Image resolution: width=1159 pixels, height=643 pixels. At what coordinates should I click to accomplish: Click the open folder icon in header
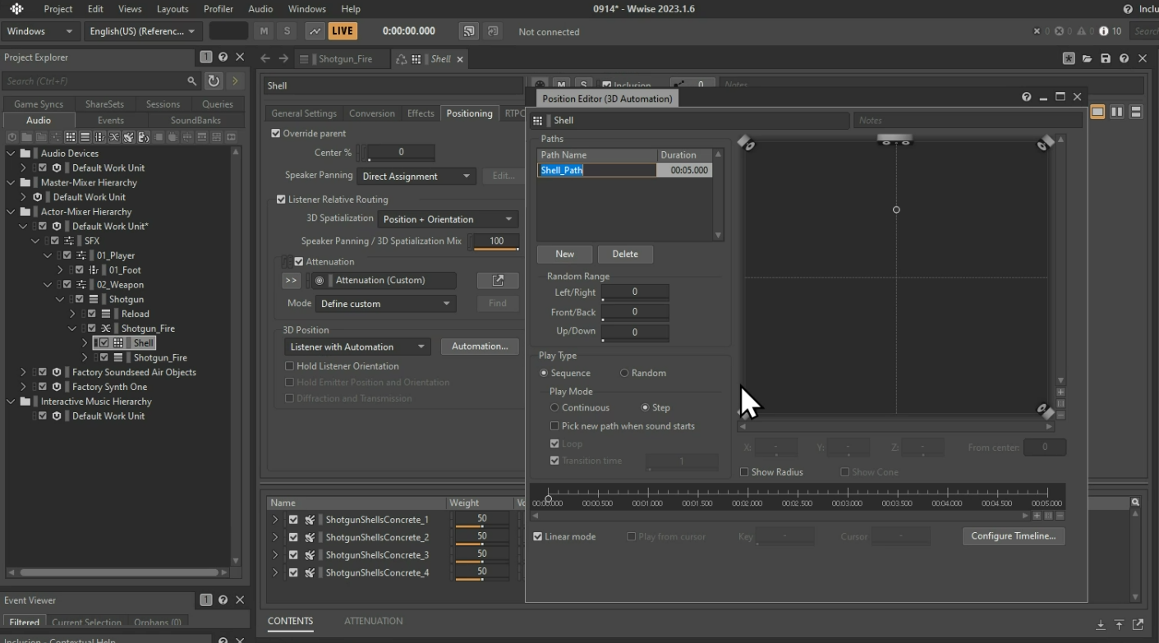tap(1087, 58)
